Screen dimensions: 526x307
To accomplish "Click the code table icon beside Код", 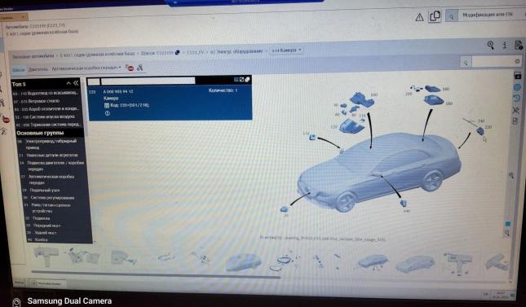I will coord(107,106).
